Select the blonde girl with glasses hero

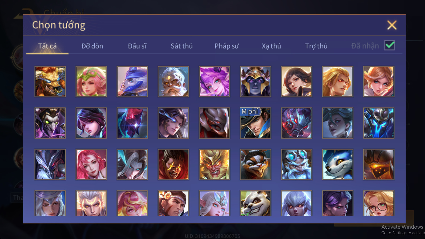tap(379, 203)
